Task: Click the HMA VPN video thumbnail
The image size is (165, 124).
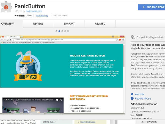Action: click(x=33, y=105)
